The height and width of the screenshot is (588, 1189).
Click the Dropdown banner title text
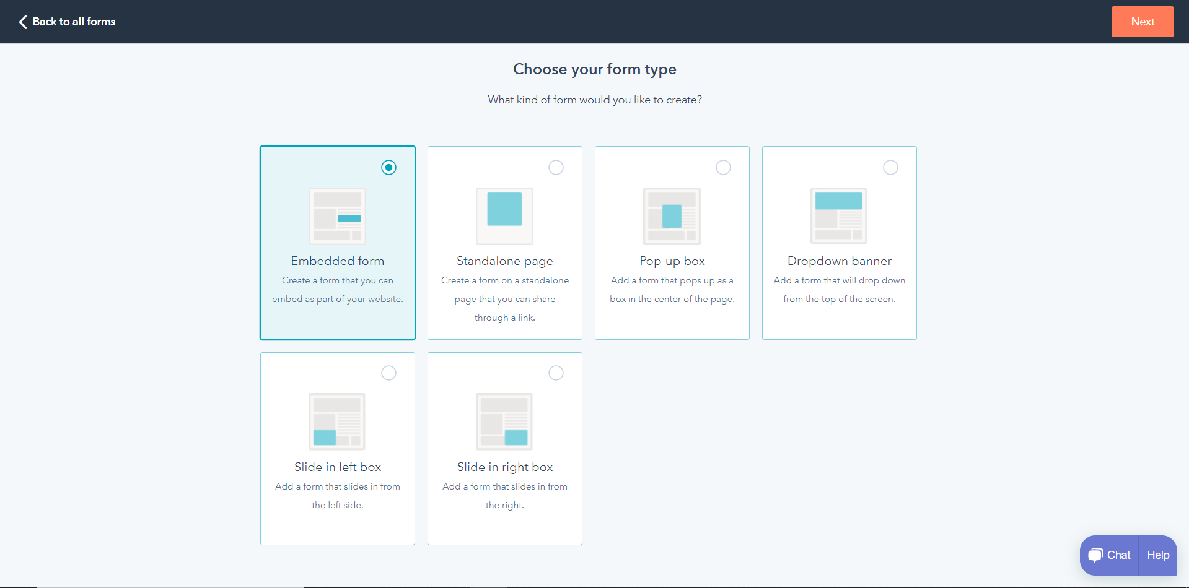point(839,261)
